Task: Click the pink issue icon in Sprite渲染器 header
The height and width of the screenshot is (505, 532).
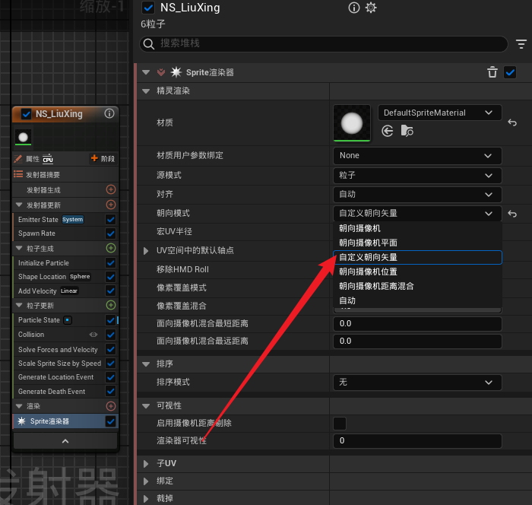Action: (161, 72)
